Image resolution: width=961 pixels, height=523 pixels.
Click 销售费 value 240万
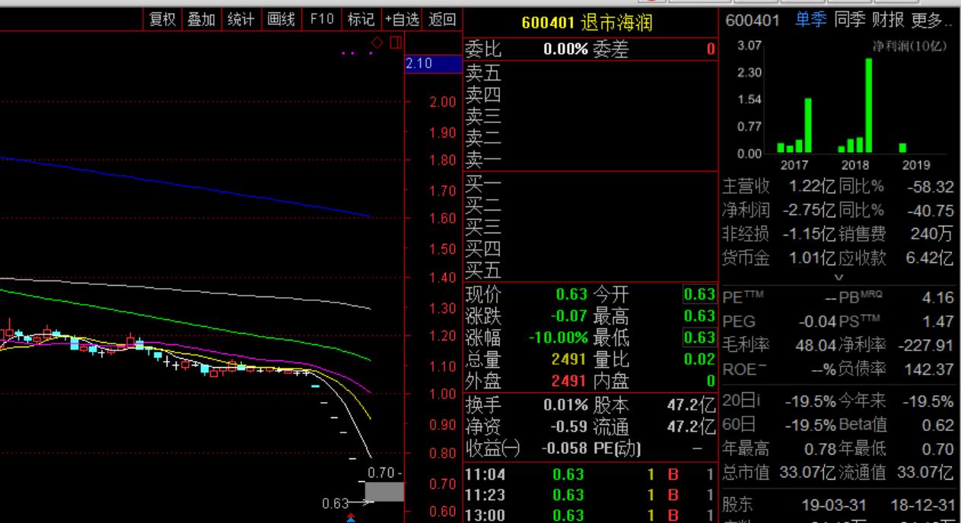pos(931,234)
